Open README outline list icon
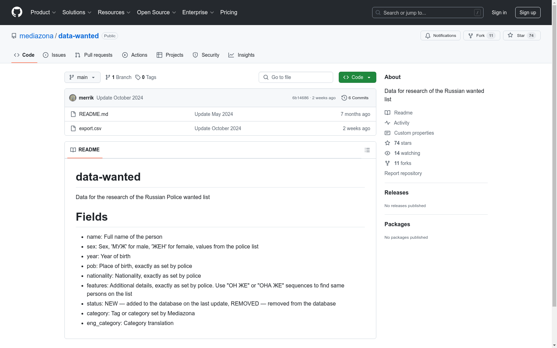The width and height of the screenshot is (557, 348). pos(367,150)
